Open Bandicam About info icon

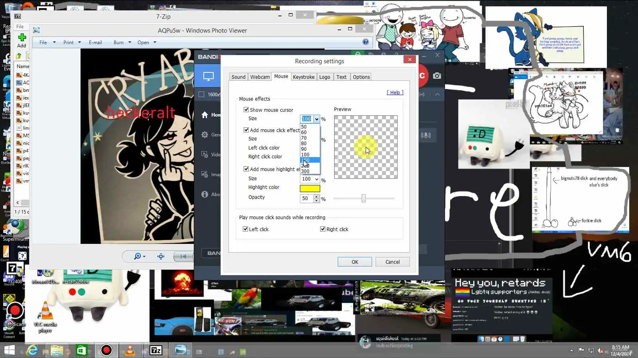(x=205, y=195)
